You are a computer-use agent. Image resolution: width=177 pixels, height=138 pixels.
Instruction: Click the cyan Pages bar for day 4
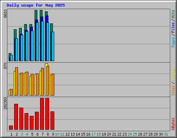point(27,46)
